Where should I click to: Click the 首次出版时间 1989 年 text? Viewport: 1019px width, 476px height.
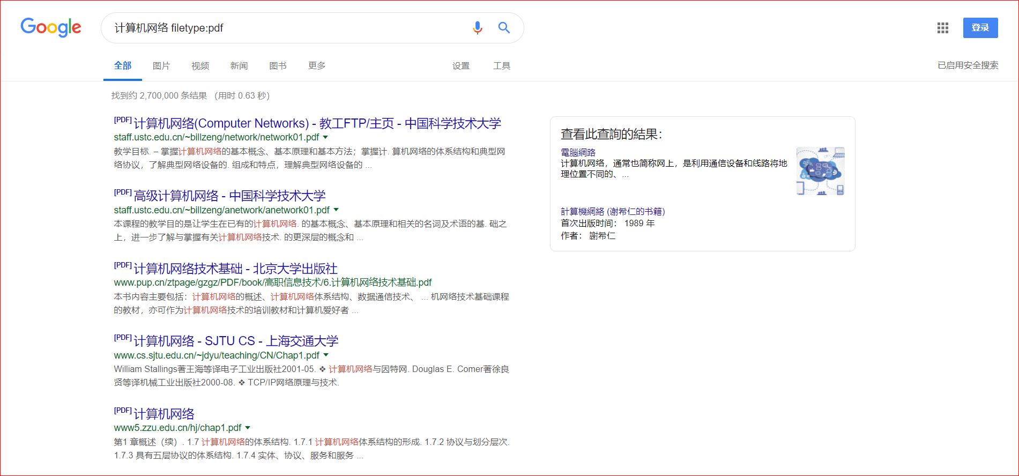[608, 223]
